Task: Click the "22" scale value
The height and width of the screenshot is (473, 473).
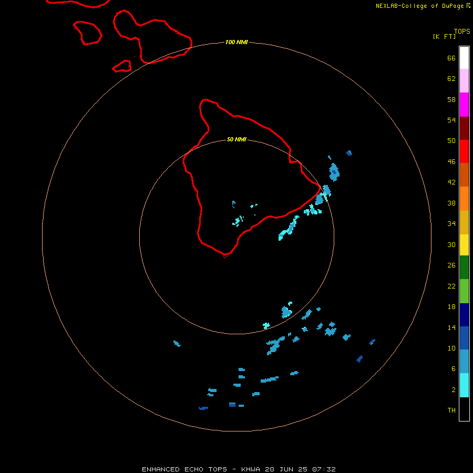Action: pyautogui.click(x=451, y=286)
